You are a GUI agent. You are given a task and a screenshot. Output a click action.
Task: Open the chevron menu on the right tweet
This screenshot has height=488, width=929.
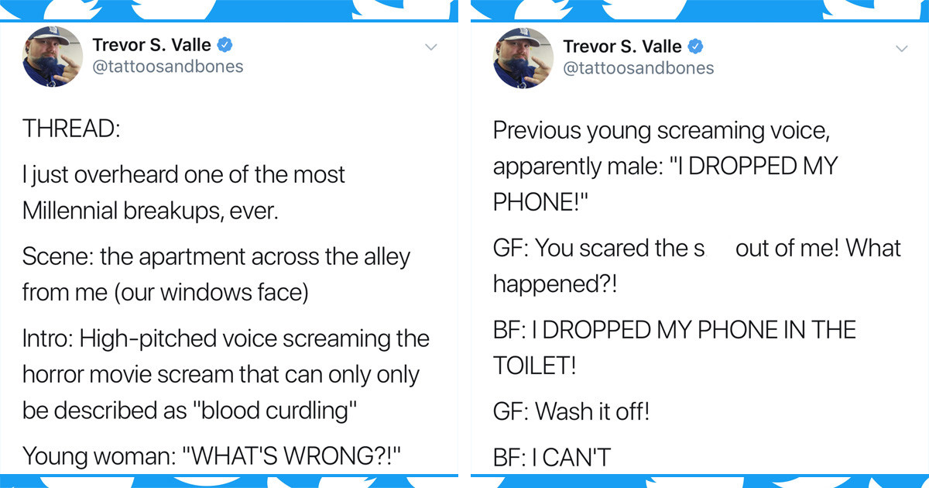tap(902, 48)
